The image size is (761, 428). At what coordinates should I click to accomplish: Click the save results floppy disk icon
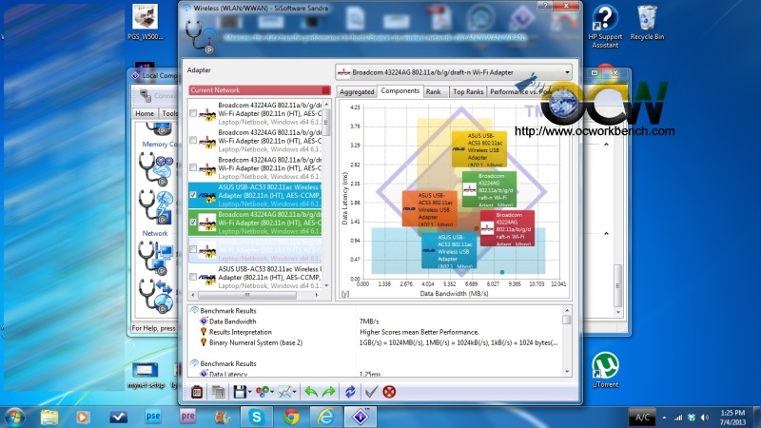point(240,392)
